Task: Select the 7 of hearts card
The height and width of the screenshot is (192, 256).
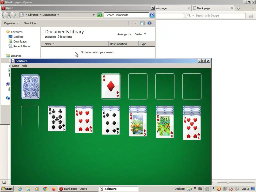Action: [x=192, y=128]
